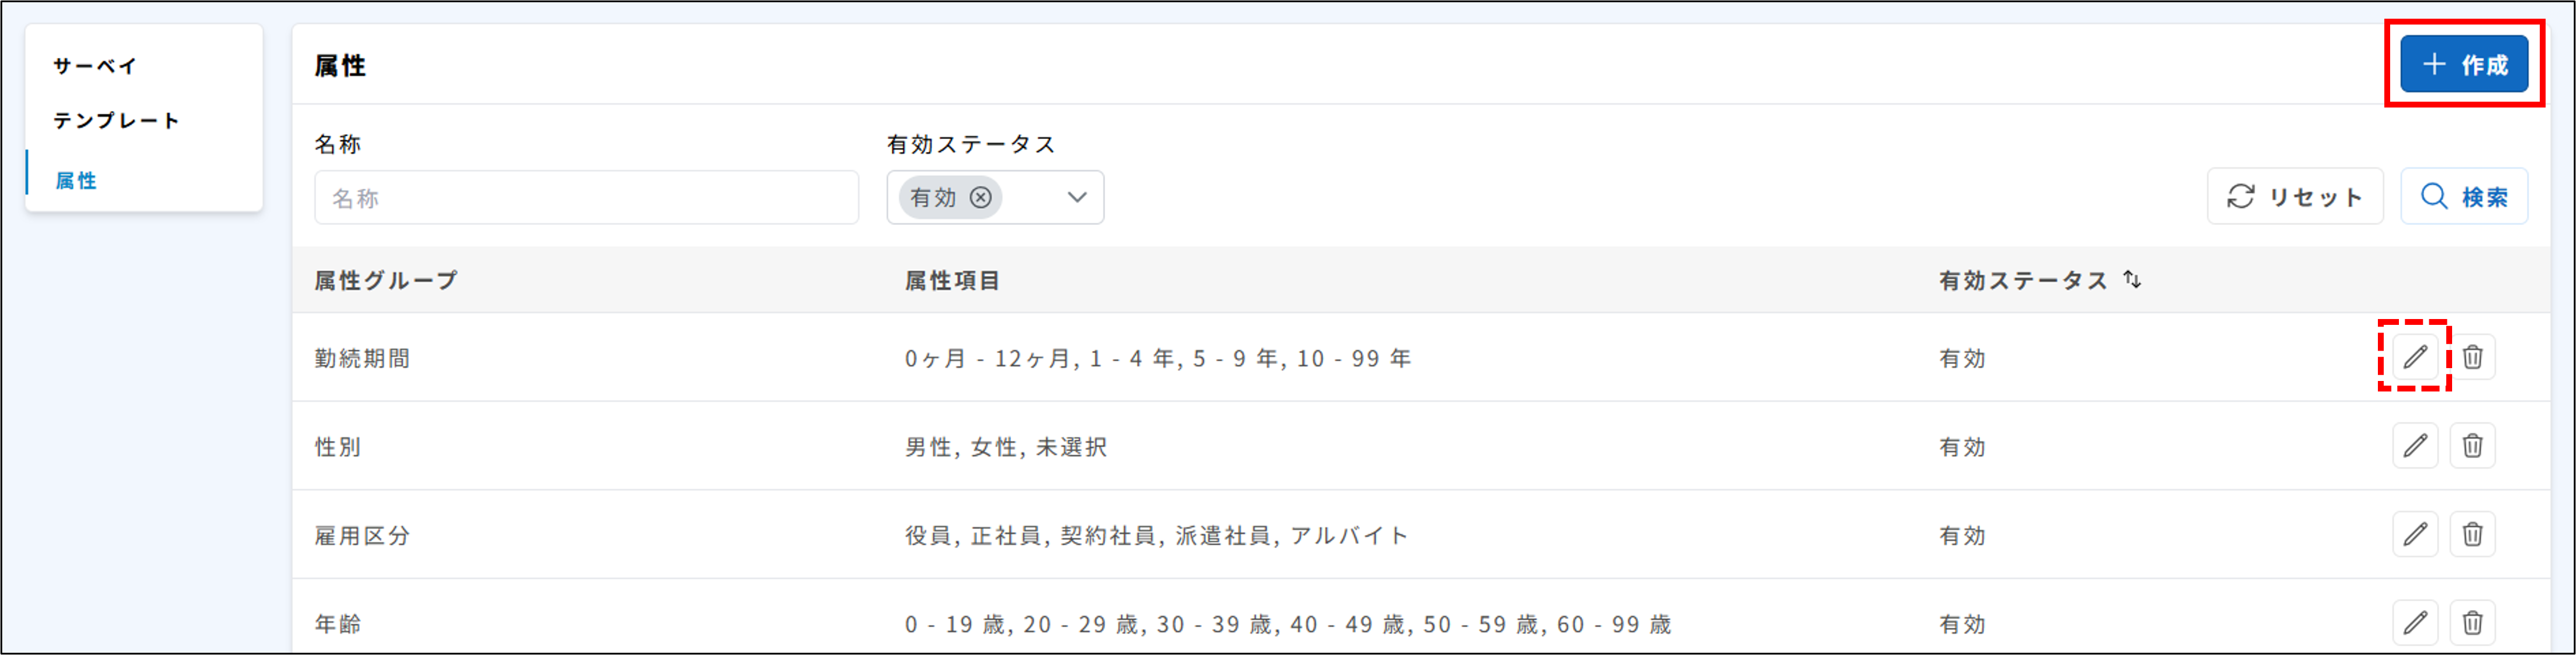Image resolution: width=2576 pixels, height=655 pixels.
Task: Delete the 勤続期間 attribute via trash icon
Action: point(2474,357)
